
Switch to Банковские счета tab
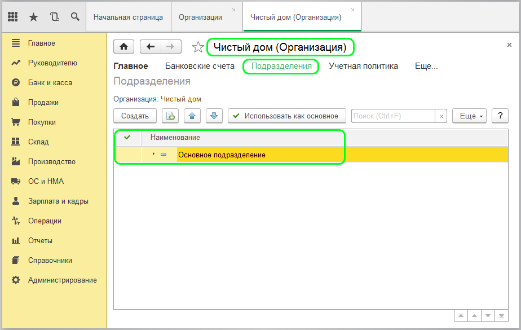[200, 66]
